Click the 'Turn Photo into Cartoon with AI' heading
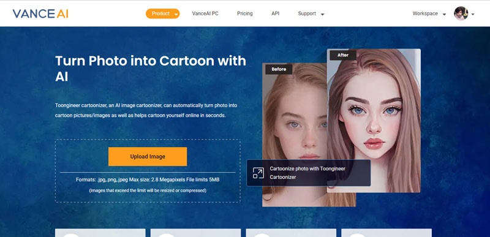 pyautogui.click(x=151, y=69)
